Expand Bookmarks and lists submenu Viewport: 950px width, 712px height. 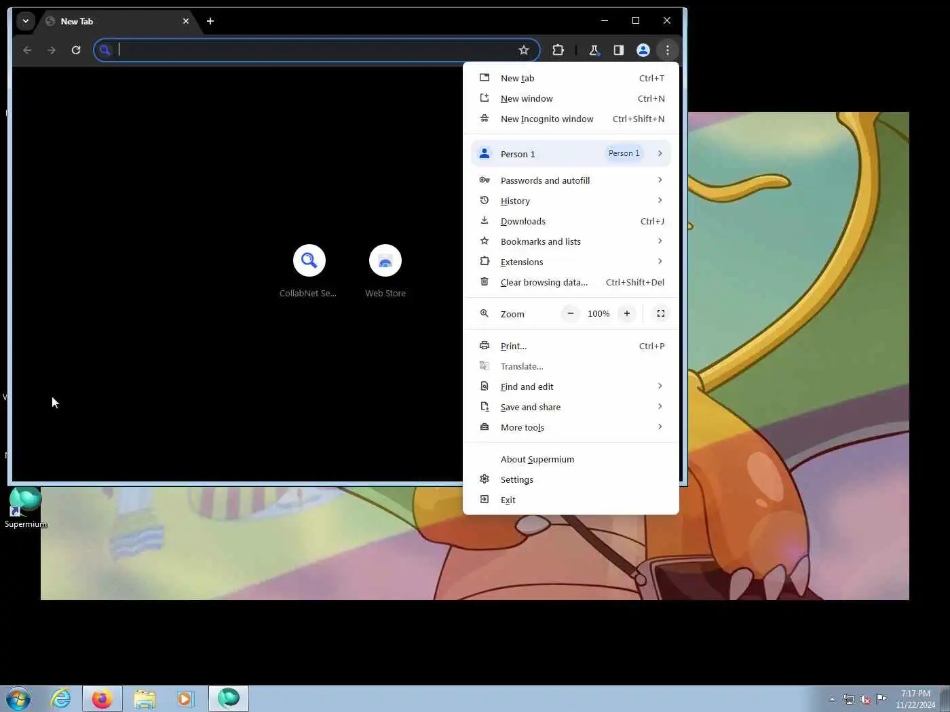click(571, 241)
